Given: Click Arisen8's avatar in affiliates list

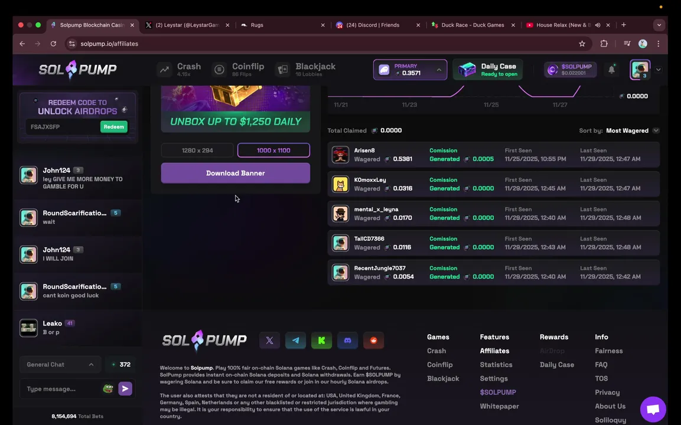Looking at the screenshot, I should coord(340,155).
